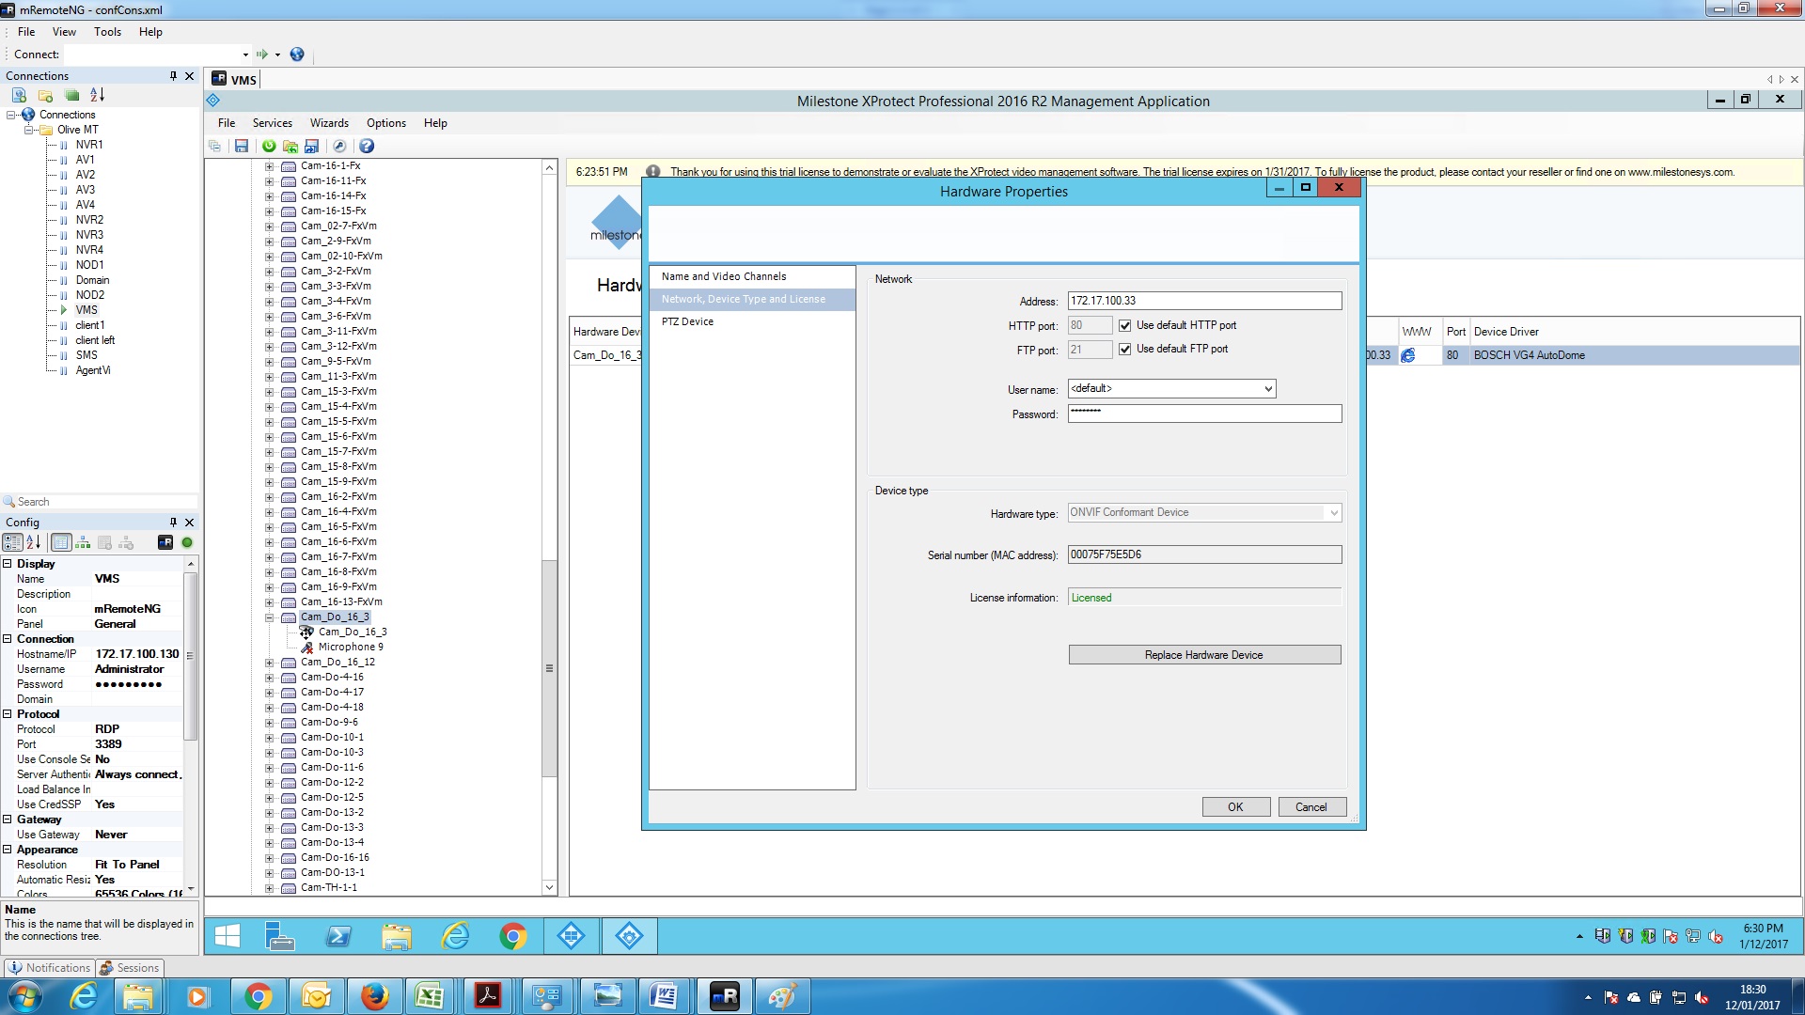Click Chrome icon in remote session taskbar

click(513, 936)
